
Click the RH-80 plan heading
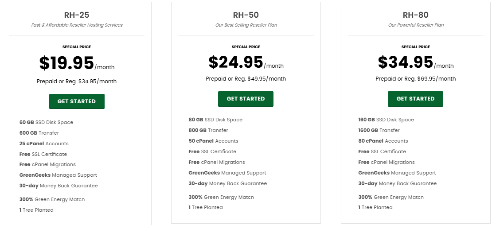[415, 15]
